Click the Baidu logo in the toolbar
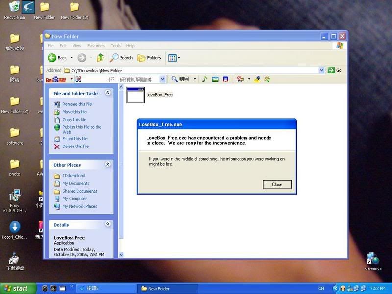Image resolution: width=392 pixels, height=294 pixels. point(56,80)
